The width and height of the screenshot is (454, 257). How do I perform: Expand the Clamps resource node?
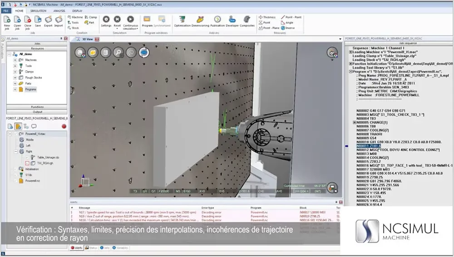click(15, 72)
